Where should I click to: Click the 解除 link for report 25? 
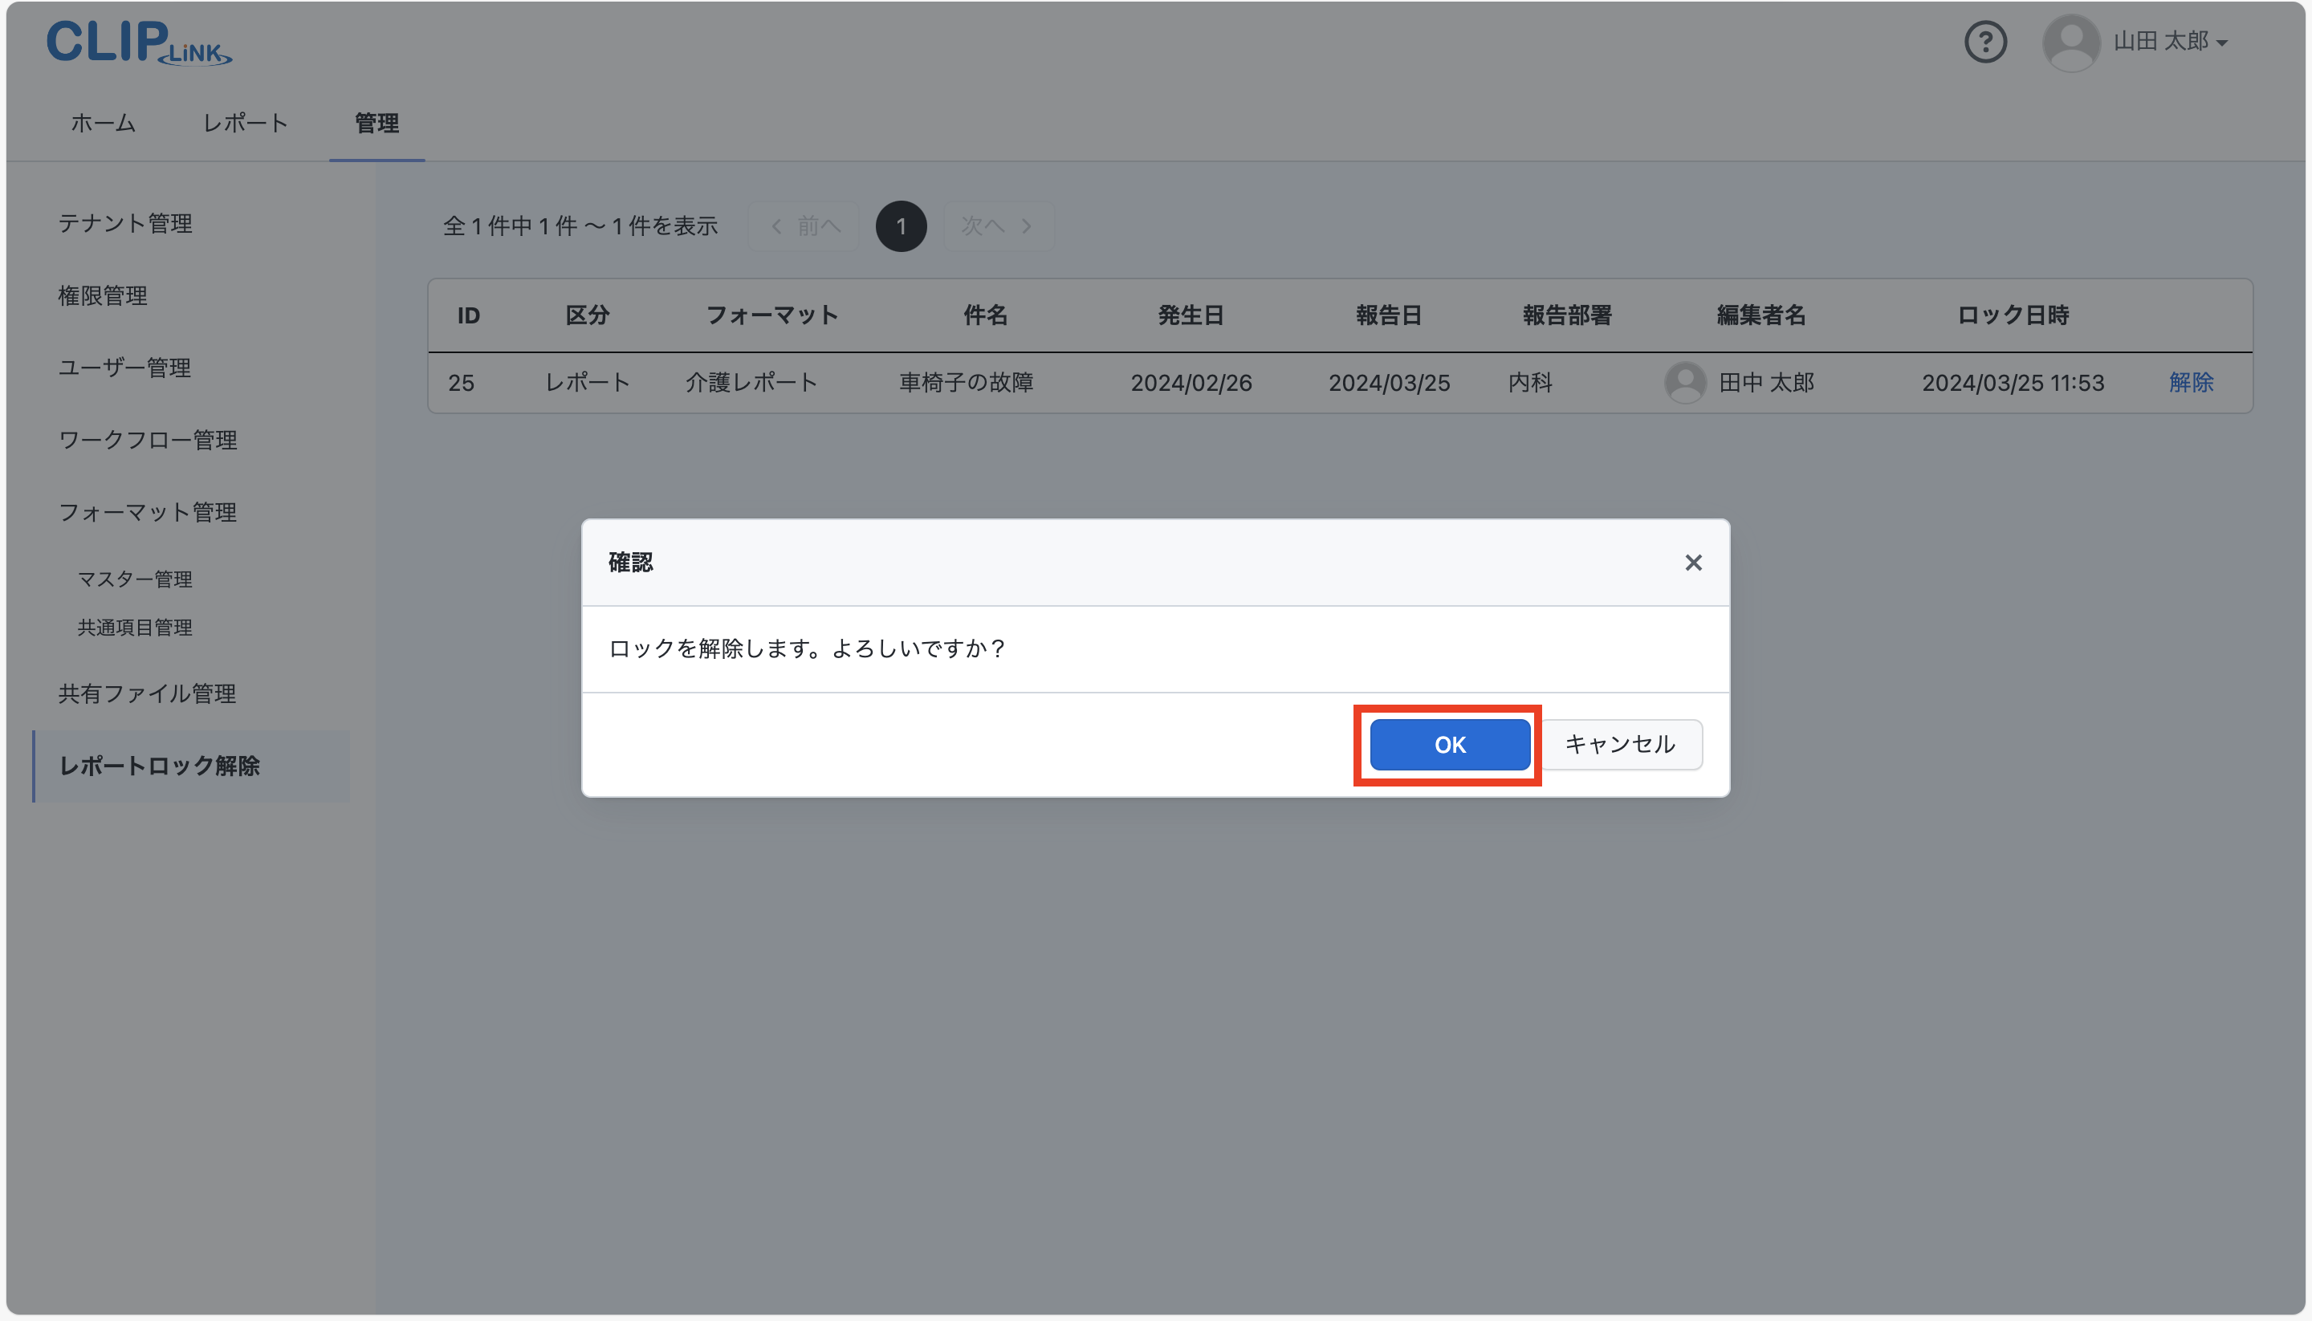pos(2192,382)
